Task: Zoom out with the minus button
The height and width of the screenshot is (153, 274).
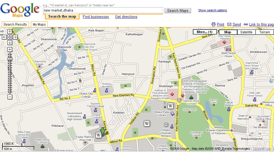Action: (10, 97)
